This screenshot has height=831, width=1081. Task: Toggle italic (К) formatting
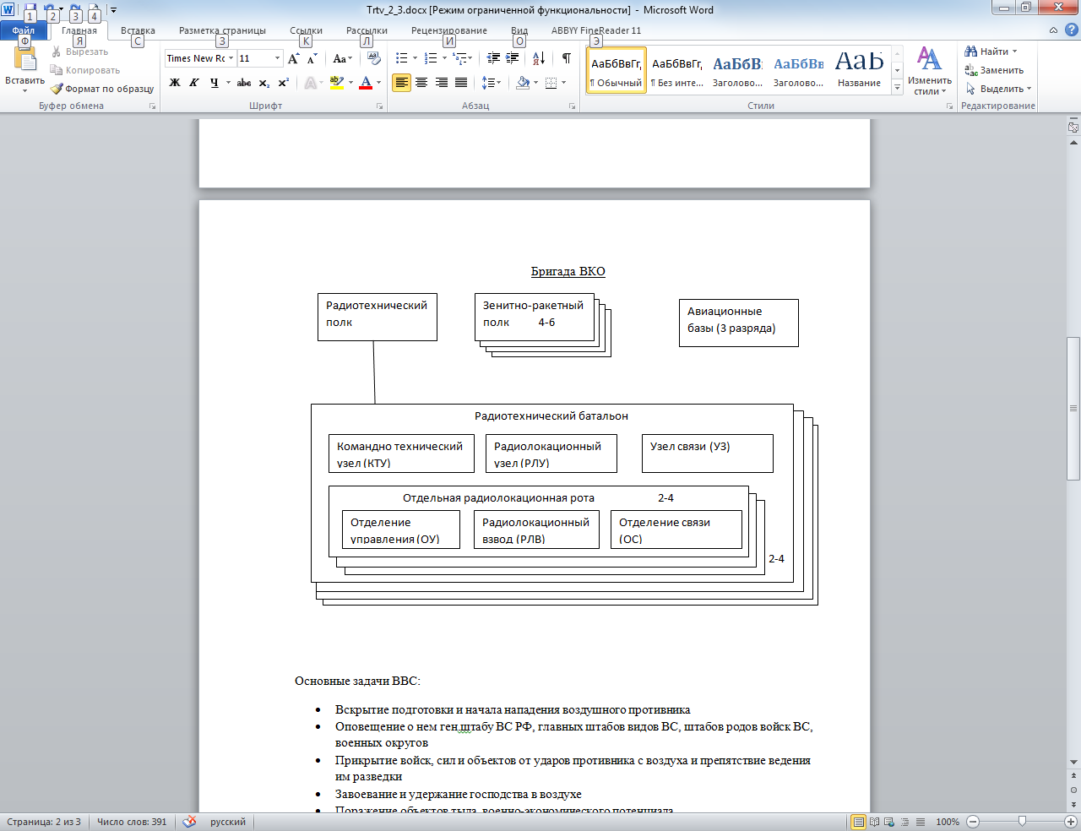coord(194,83)
